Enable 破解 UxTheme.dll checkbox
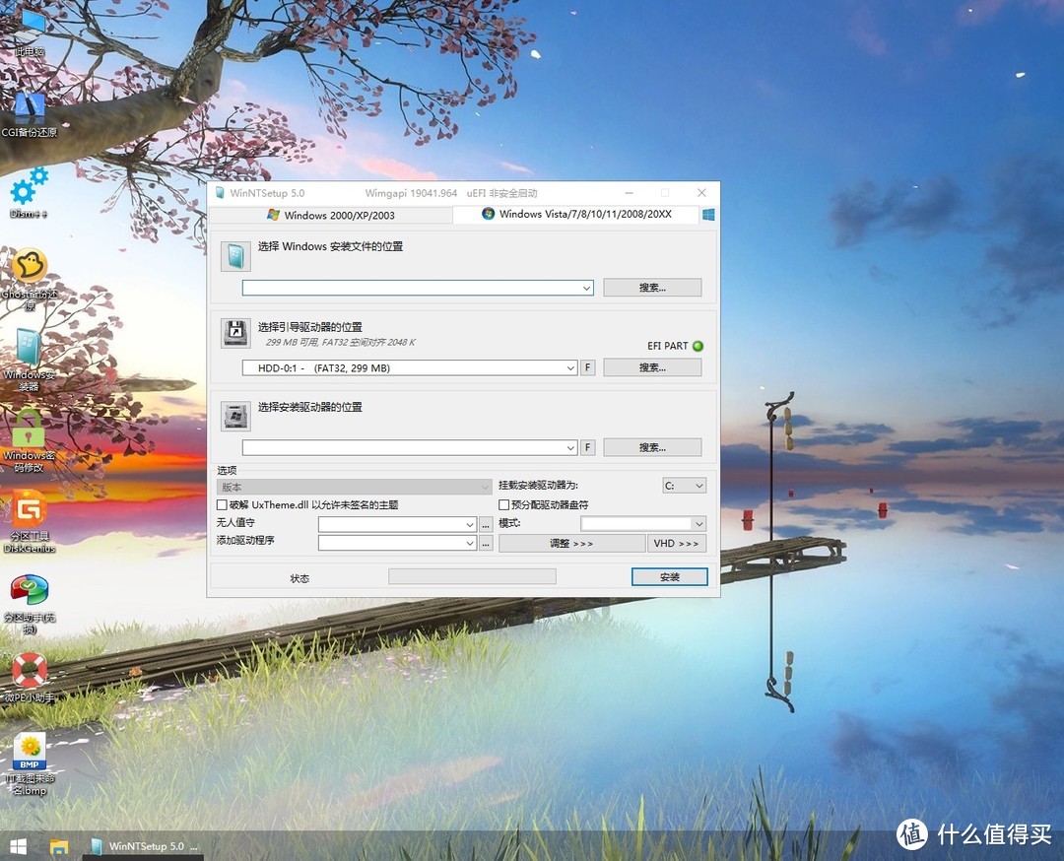 pyautogui.click(x=222, y=504)
